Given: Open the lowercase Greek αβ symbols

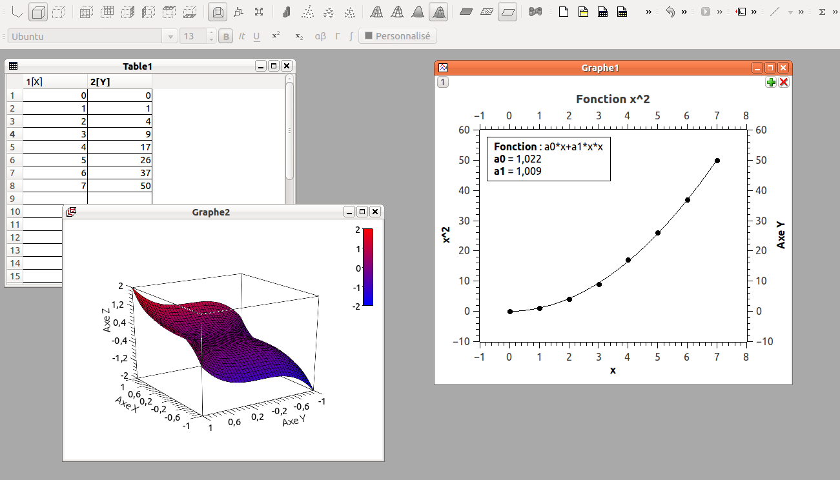Looking at the screenshot, I should pos(320,37).
